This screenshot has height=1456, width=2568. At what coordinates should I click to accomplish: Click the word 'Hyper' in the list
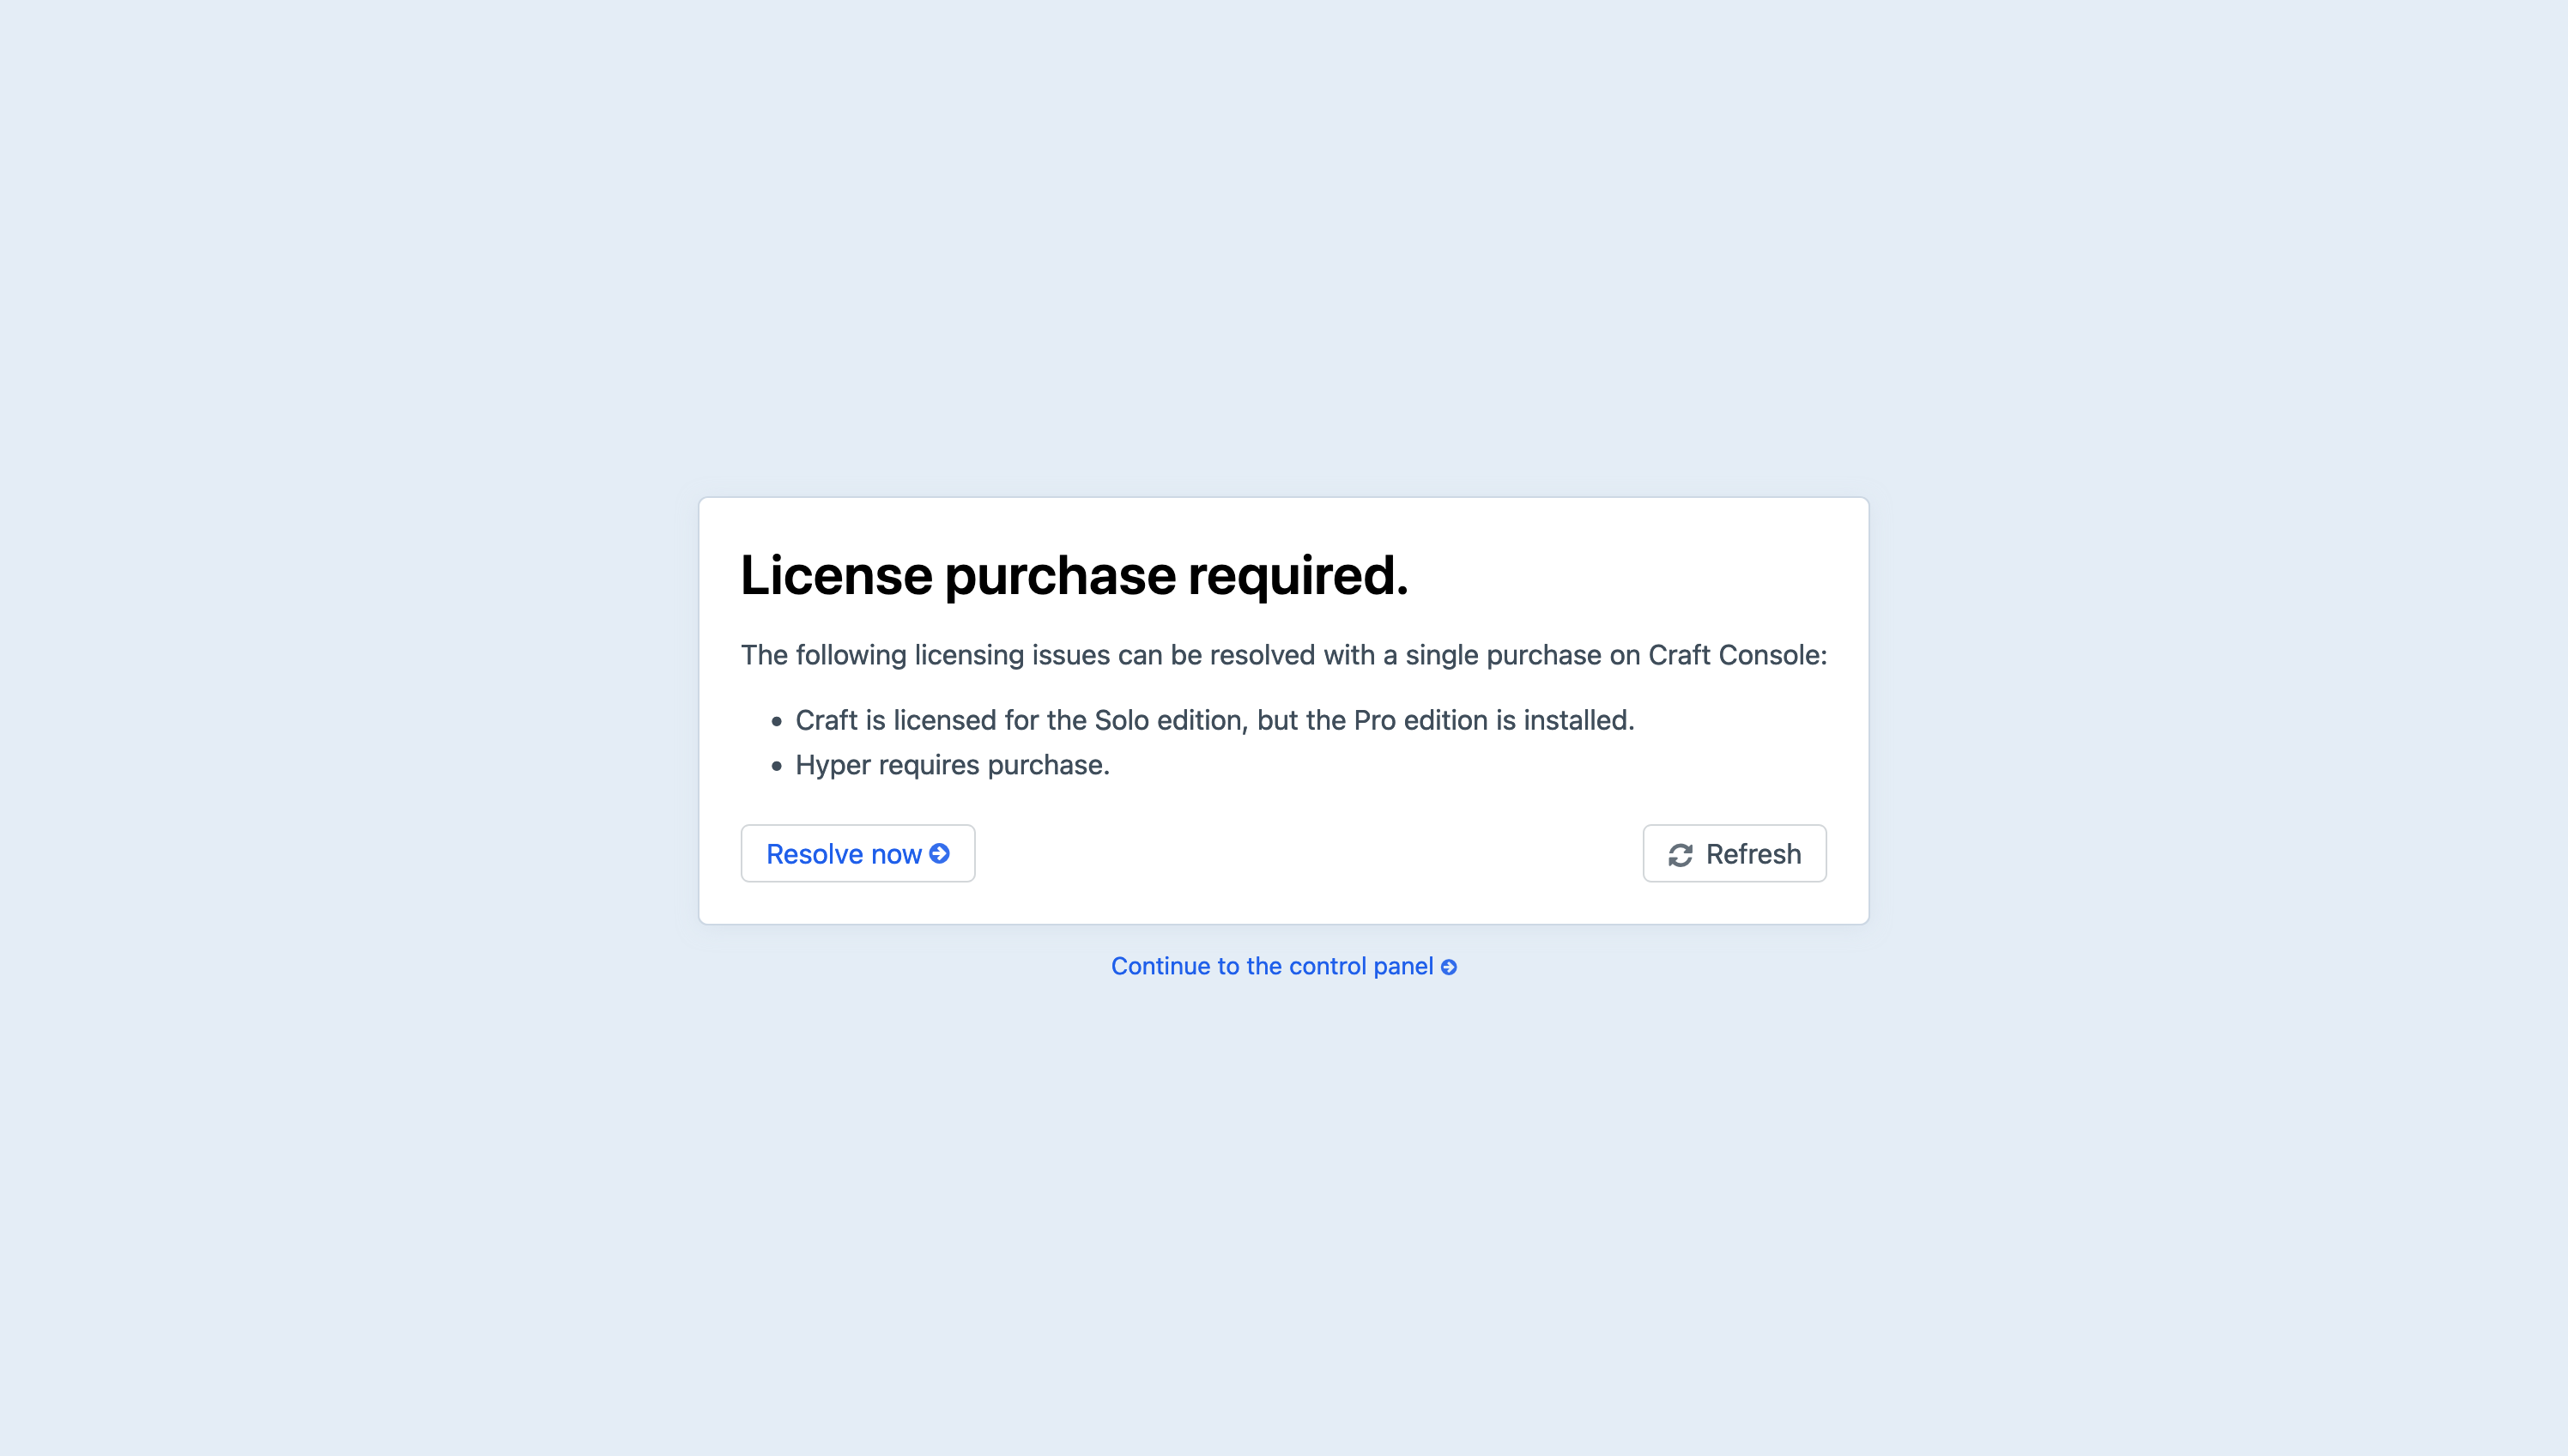(x=833, y=766)
